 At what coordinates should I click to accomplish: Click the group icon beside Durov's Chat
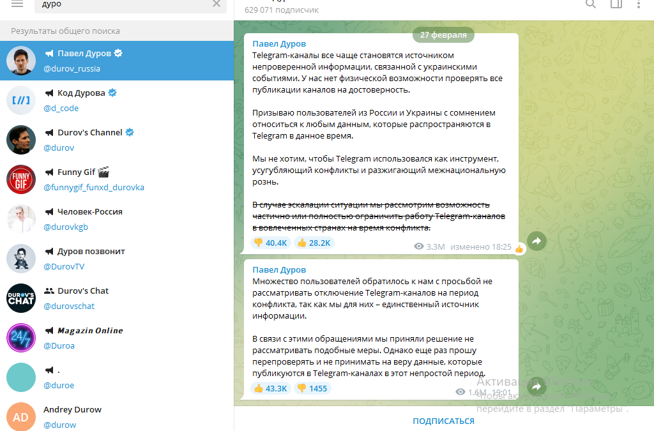point(49,291)
